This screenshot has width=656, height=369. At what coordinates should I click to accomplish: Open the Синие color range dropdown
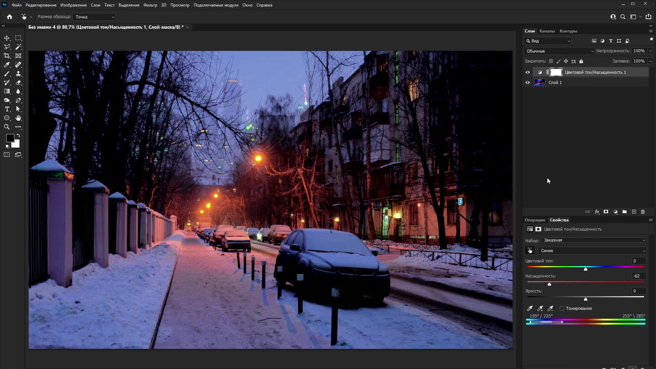(x=592, y=250)
